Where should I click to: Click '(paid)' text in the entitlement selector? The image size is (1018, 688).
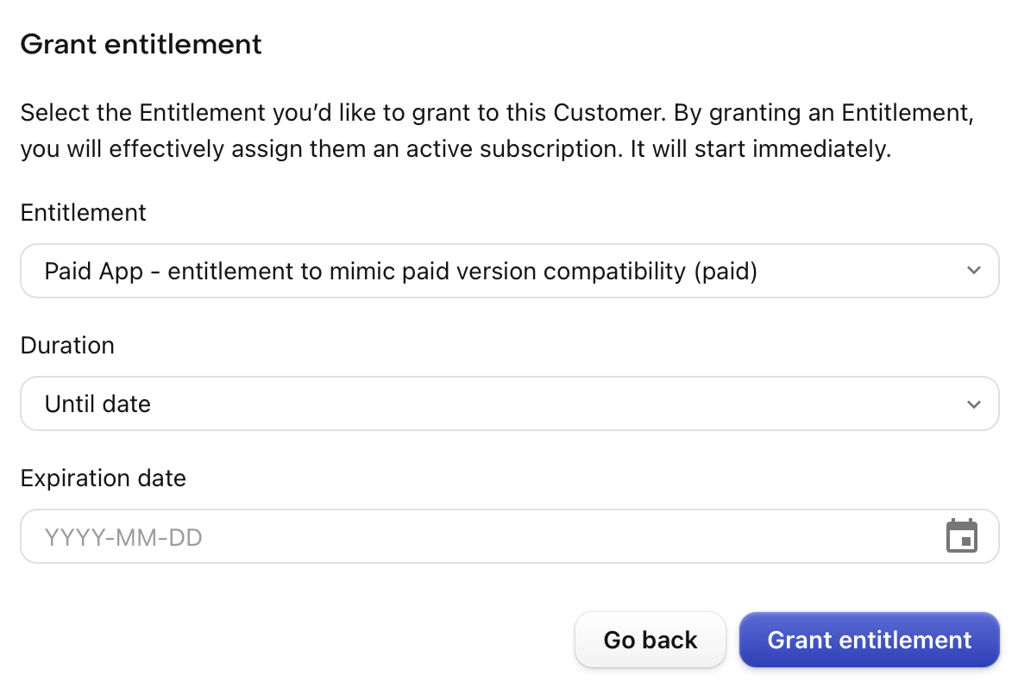[726, 272]
